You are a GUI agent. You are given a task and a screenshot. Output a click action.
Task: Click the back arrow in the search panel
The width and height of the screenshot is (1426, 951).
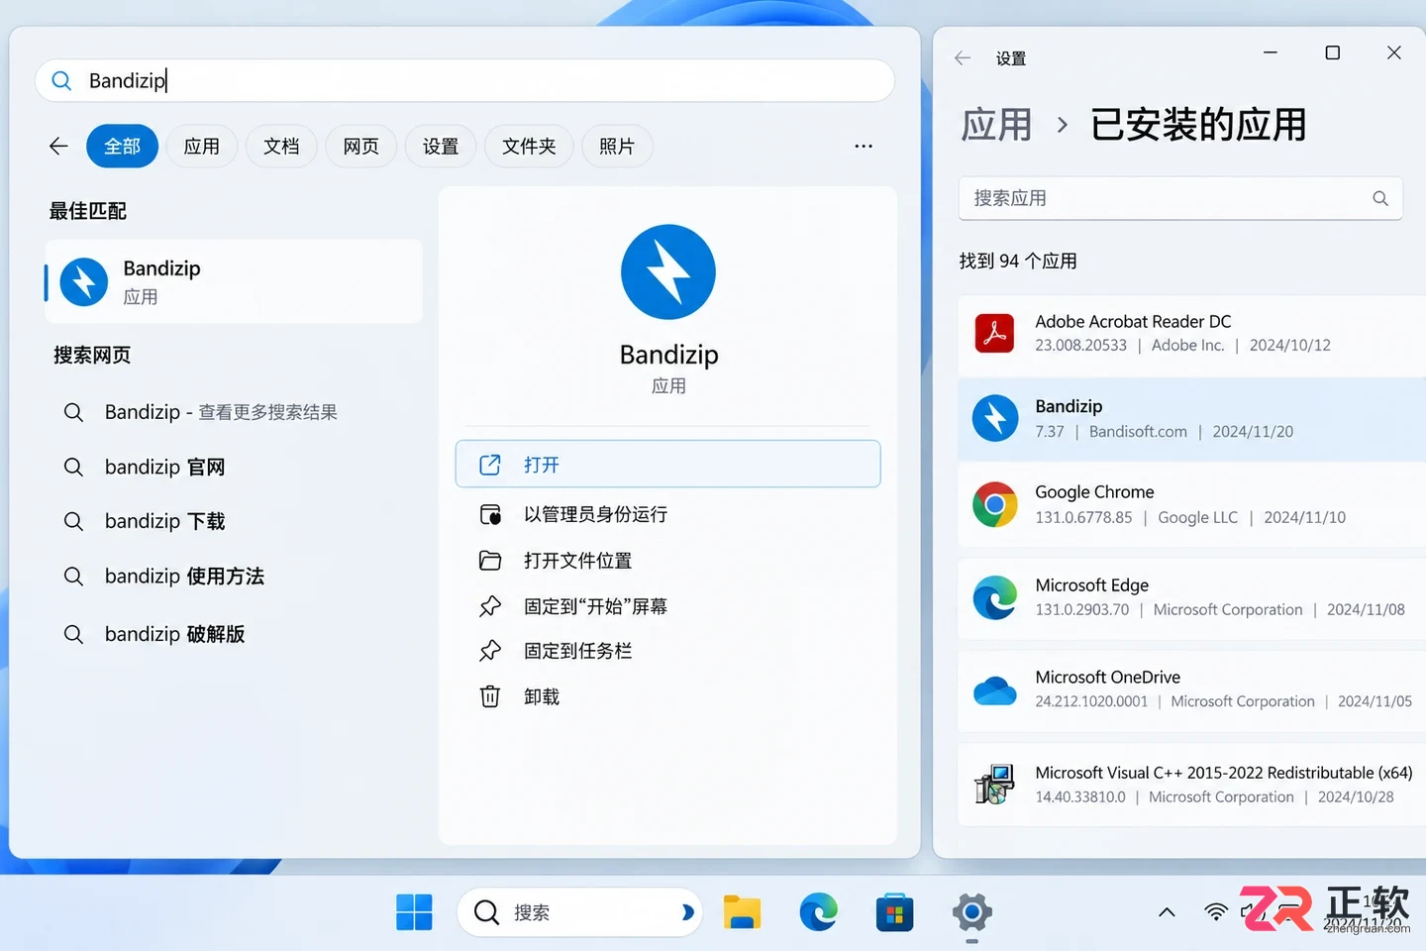(58, 147)
